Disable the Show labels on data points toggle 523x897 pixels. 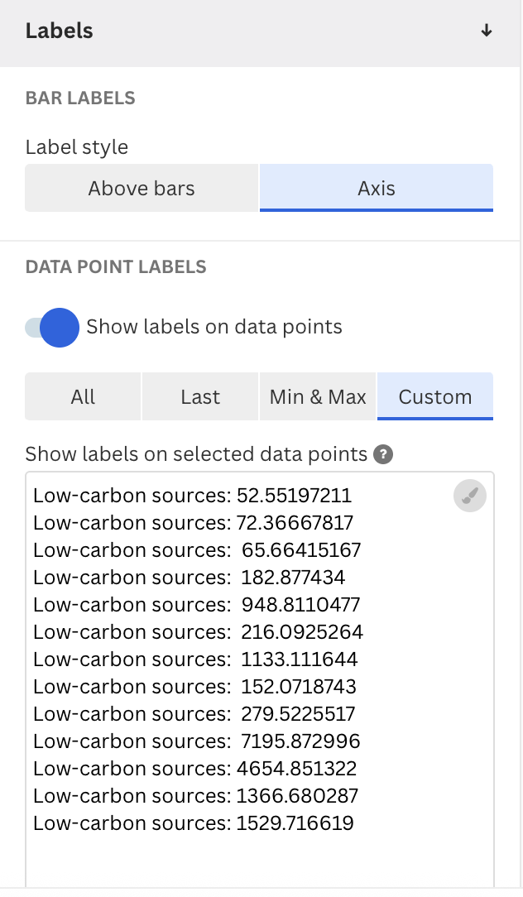tap(52, 328)
